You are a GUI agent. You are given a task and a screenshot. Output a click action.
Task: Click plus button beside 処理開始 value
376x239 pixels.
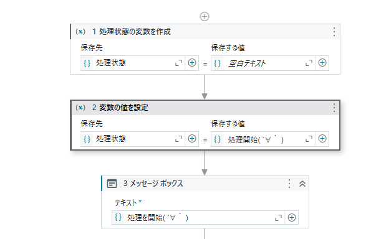(322, 139)
